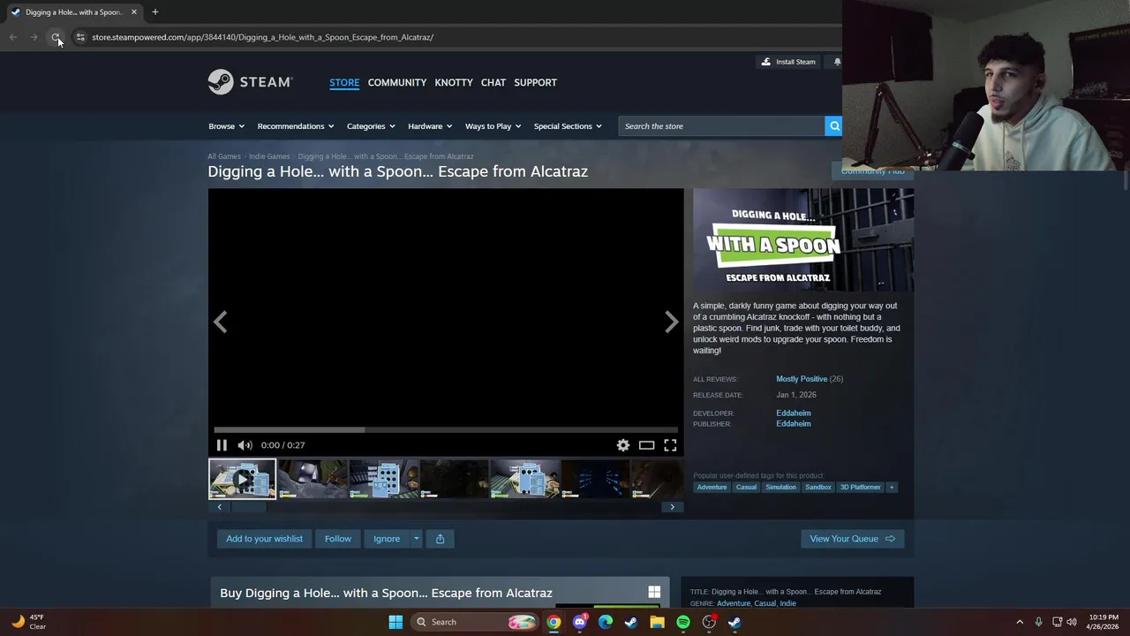Expand more tags with the plus button
This screenshot has height=636, width=1130.
891,487
